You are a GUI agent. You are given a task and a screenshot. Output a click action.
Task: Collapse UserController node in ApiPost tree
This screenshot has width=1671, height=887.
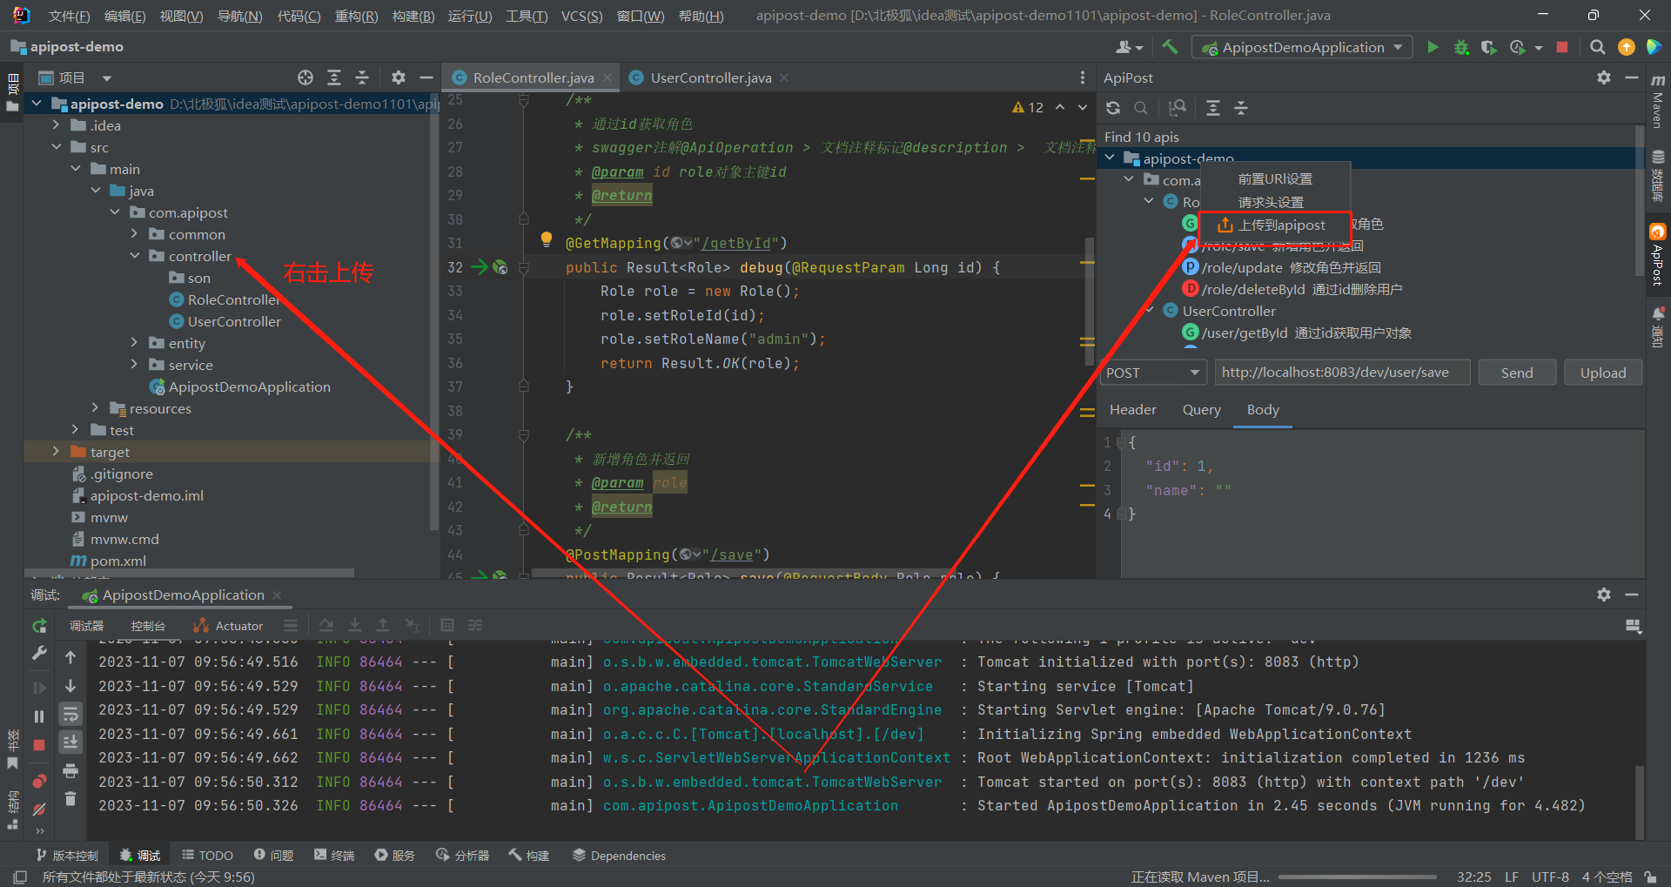pos(1150,311)
